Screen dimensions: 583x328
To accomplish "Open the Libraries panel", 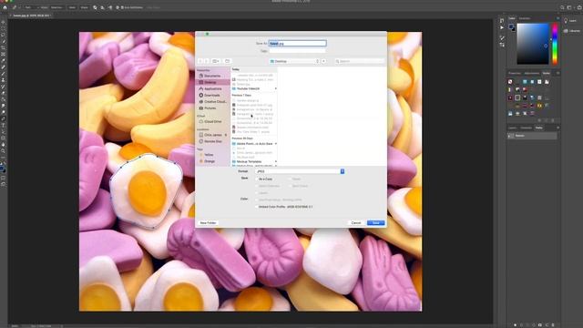I will point(572,31).
